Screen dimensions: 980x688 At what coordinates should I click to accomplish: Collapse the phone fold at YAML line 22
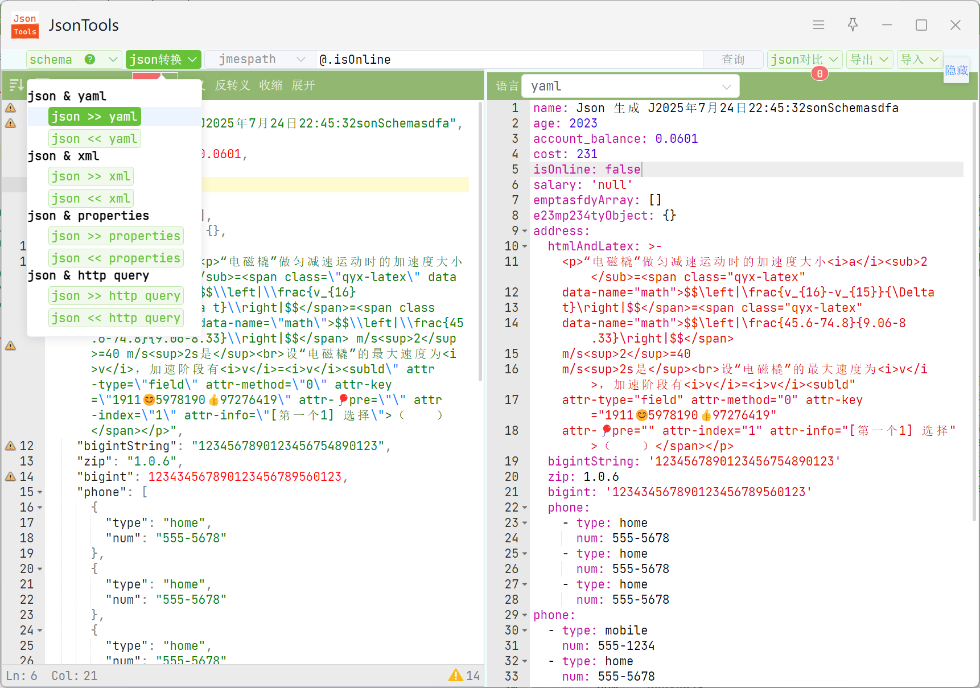click(525, 508)
